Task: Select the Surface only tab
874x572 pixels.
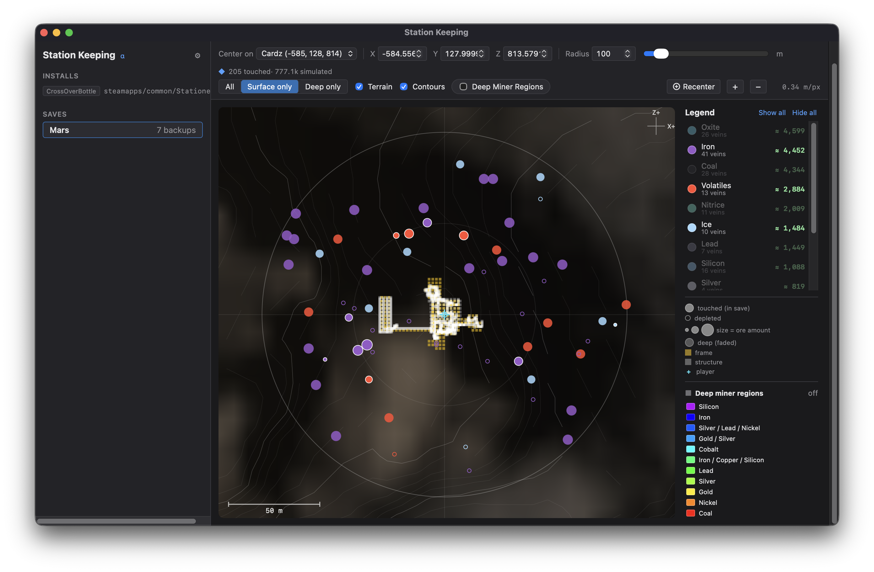Action: click(x=270, y=87)
